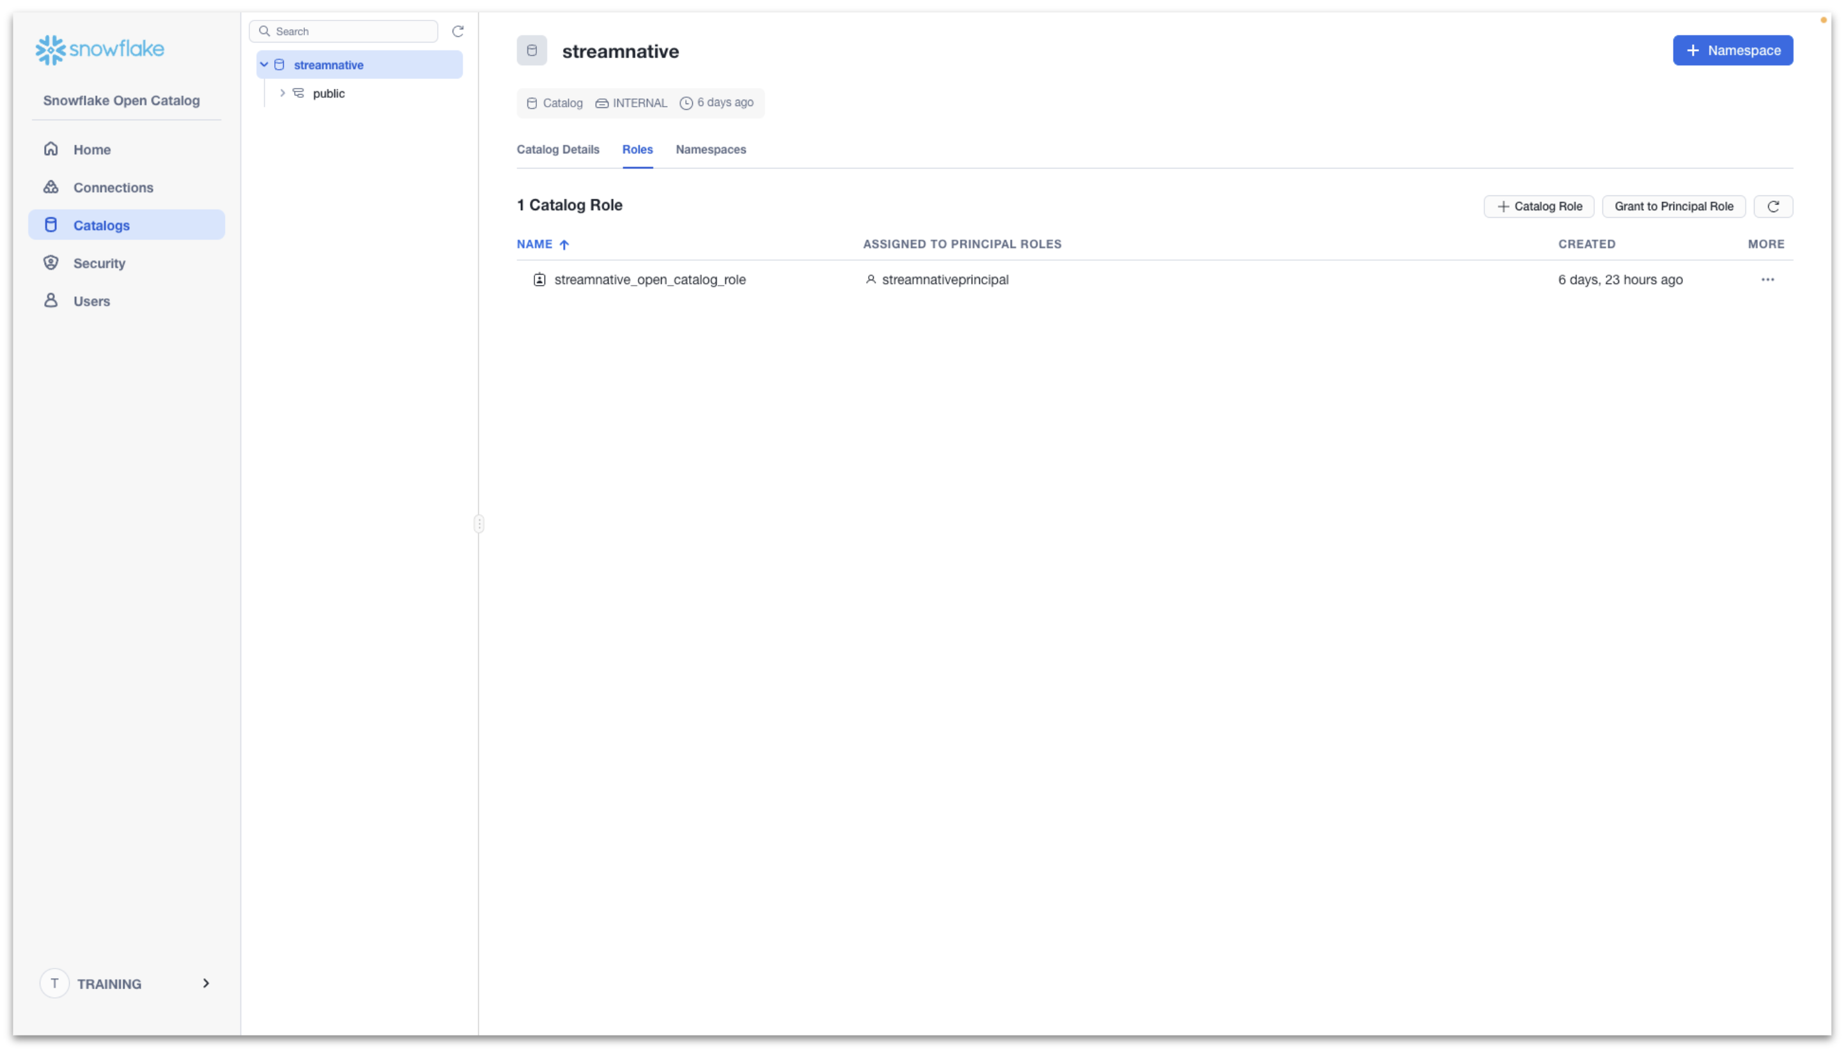Open the Connections section
The width and height of the screenshot is (1846, 1049).
[112, 187]
